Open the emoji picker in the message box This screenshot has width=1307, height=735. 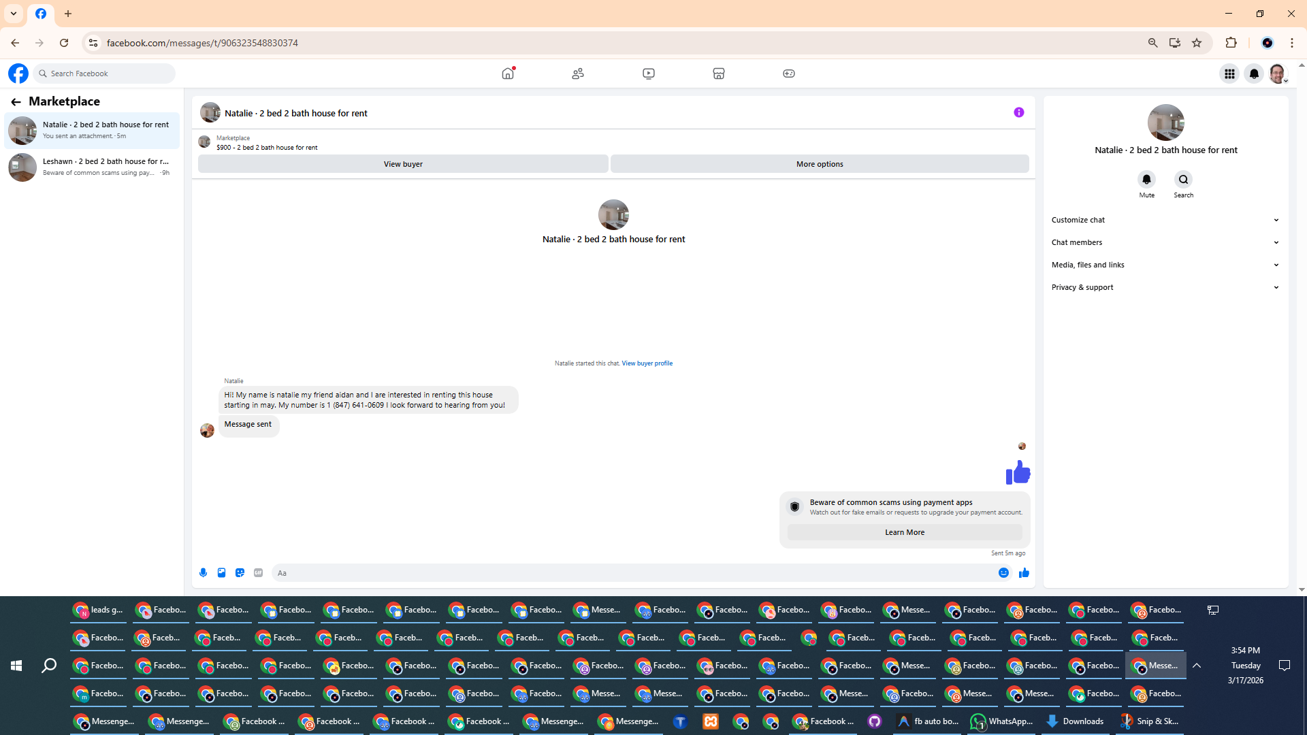tap(1003, 573)
